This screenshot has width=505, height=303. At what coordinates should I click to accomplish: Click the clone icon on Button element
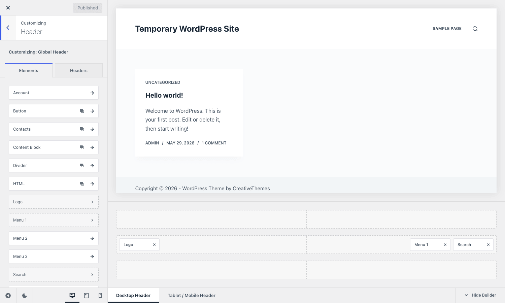pos(82,111)
